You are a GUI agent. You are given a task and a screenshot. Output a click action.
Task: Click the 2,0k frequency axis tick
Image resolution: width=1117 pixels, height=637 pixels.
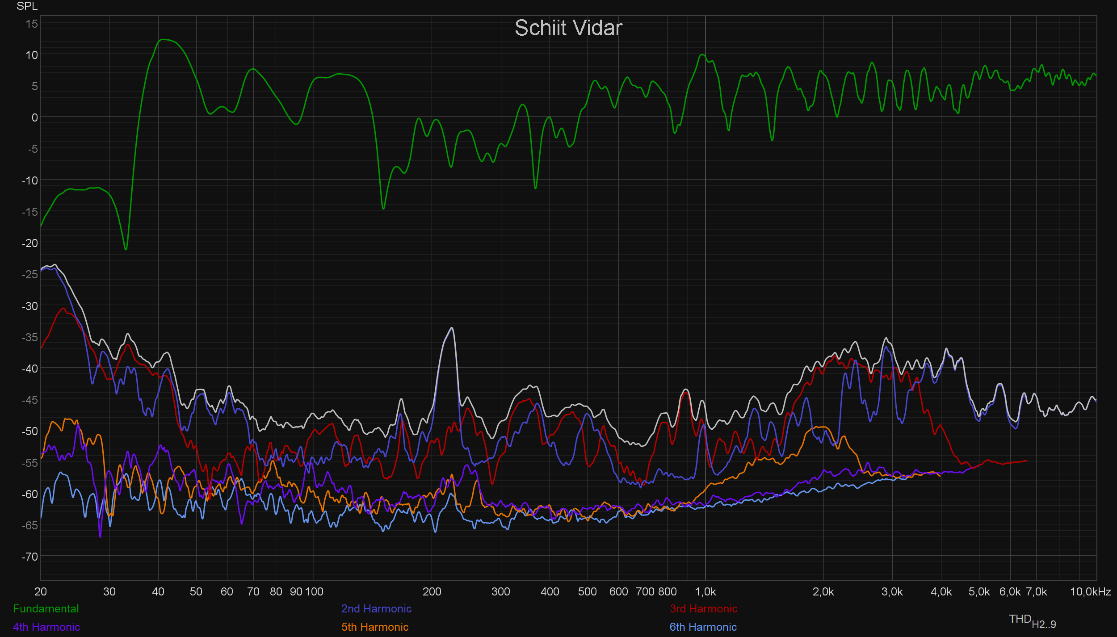(x=823, y=591)
